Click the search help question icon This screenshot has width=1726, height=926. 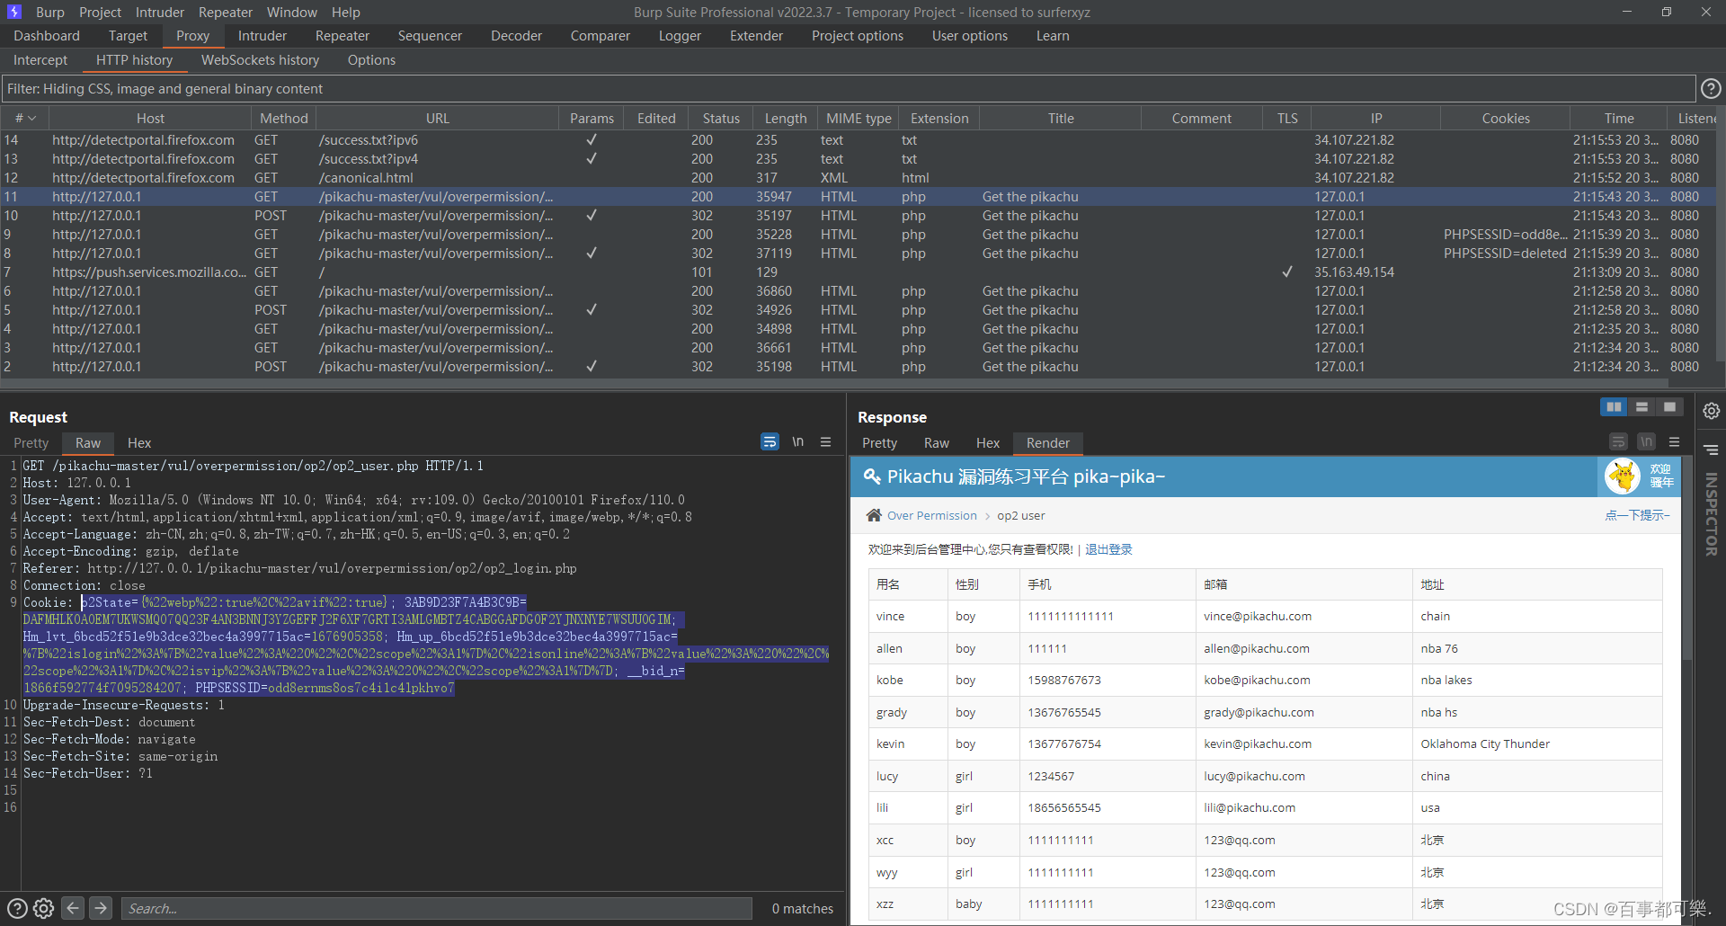point(17,908)
